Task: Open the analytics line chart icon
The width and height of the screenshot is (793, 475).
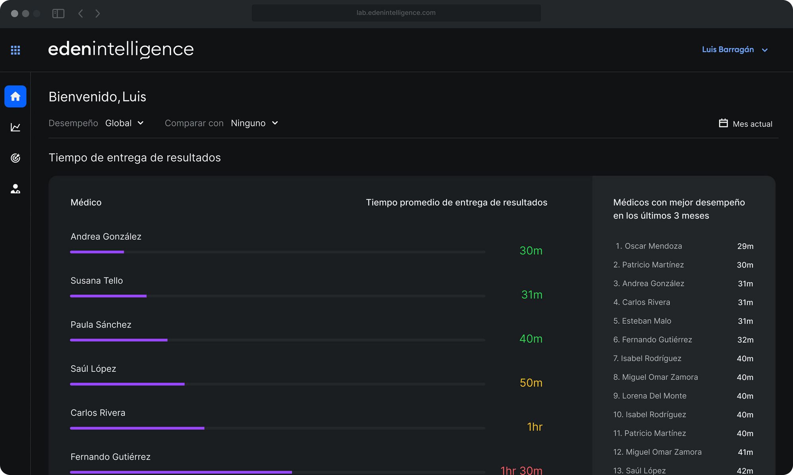Action: [x=15, y=127]
